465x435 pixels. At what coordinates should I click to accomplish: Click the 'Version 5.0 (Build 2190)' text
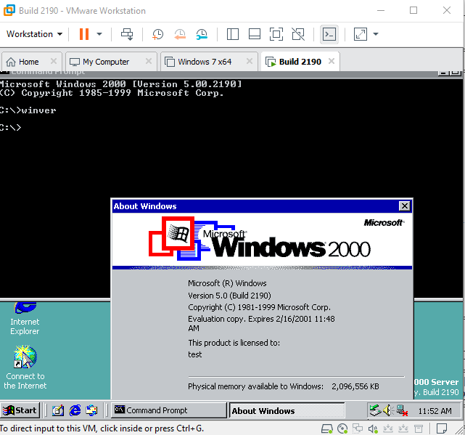tap(229, 296)
